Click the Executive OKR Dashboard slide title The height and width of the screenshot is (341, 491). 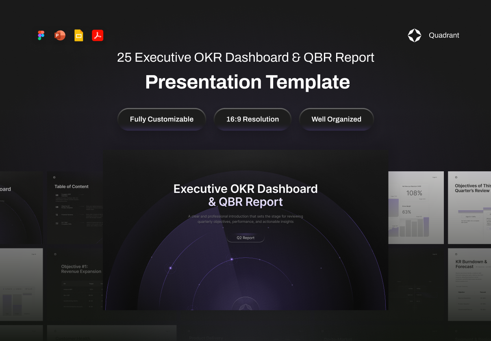245,195
